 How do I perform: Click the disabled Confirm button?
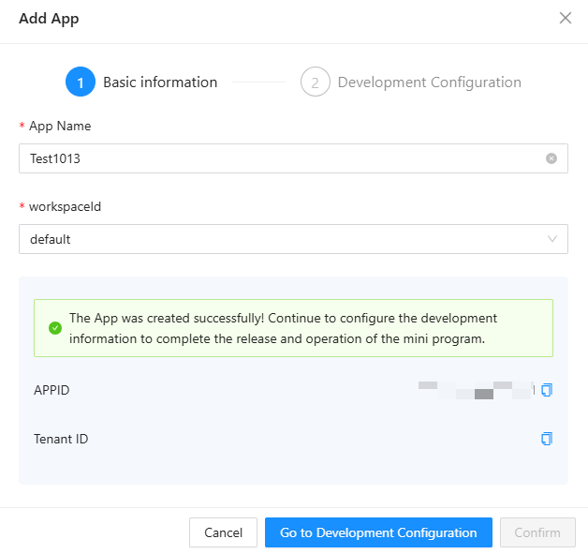[537, 532]
